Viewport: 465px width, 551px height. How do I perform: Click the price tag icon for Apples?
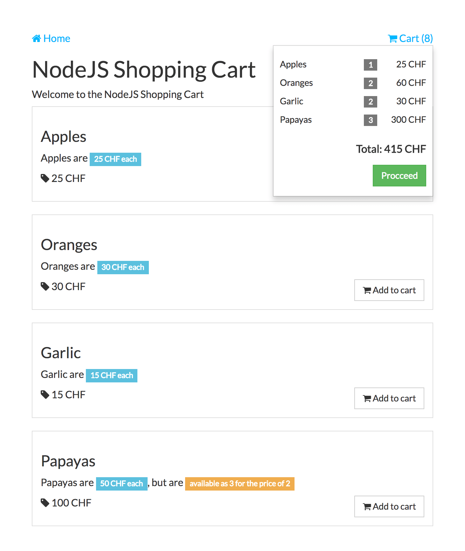click(45, 178)
